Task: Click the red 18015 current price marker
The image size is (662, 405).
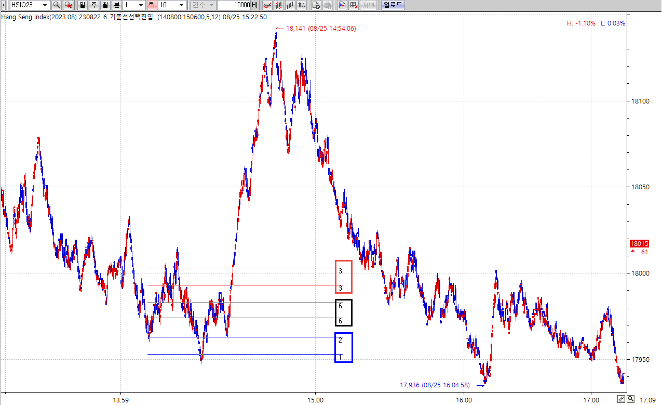Action: coord(639,243)
